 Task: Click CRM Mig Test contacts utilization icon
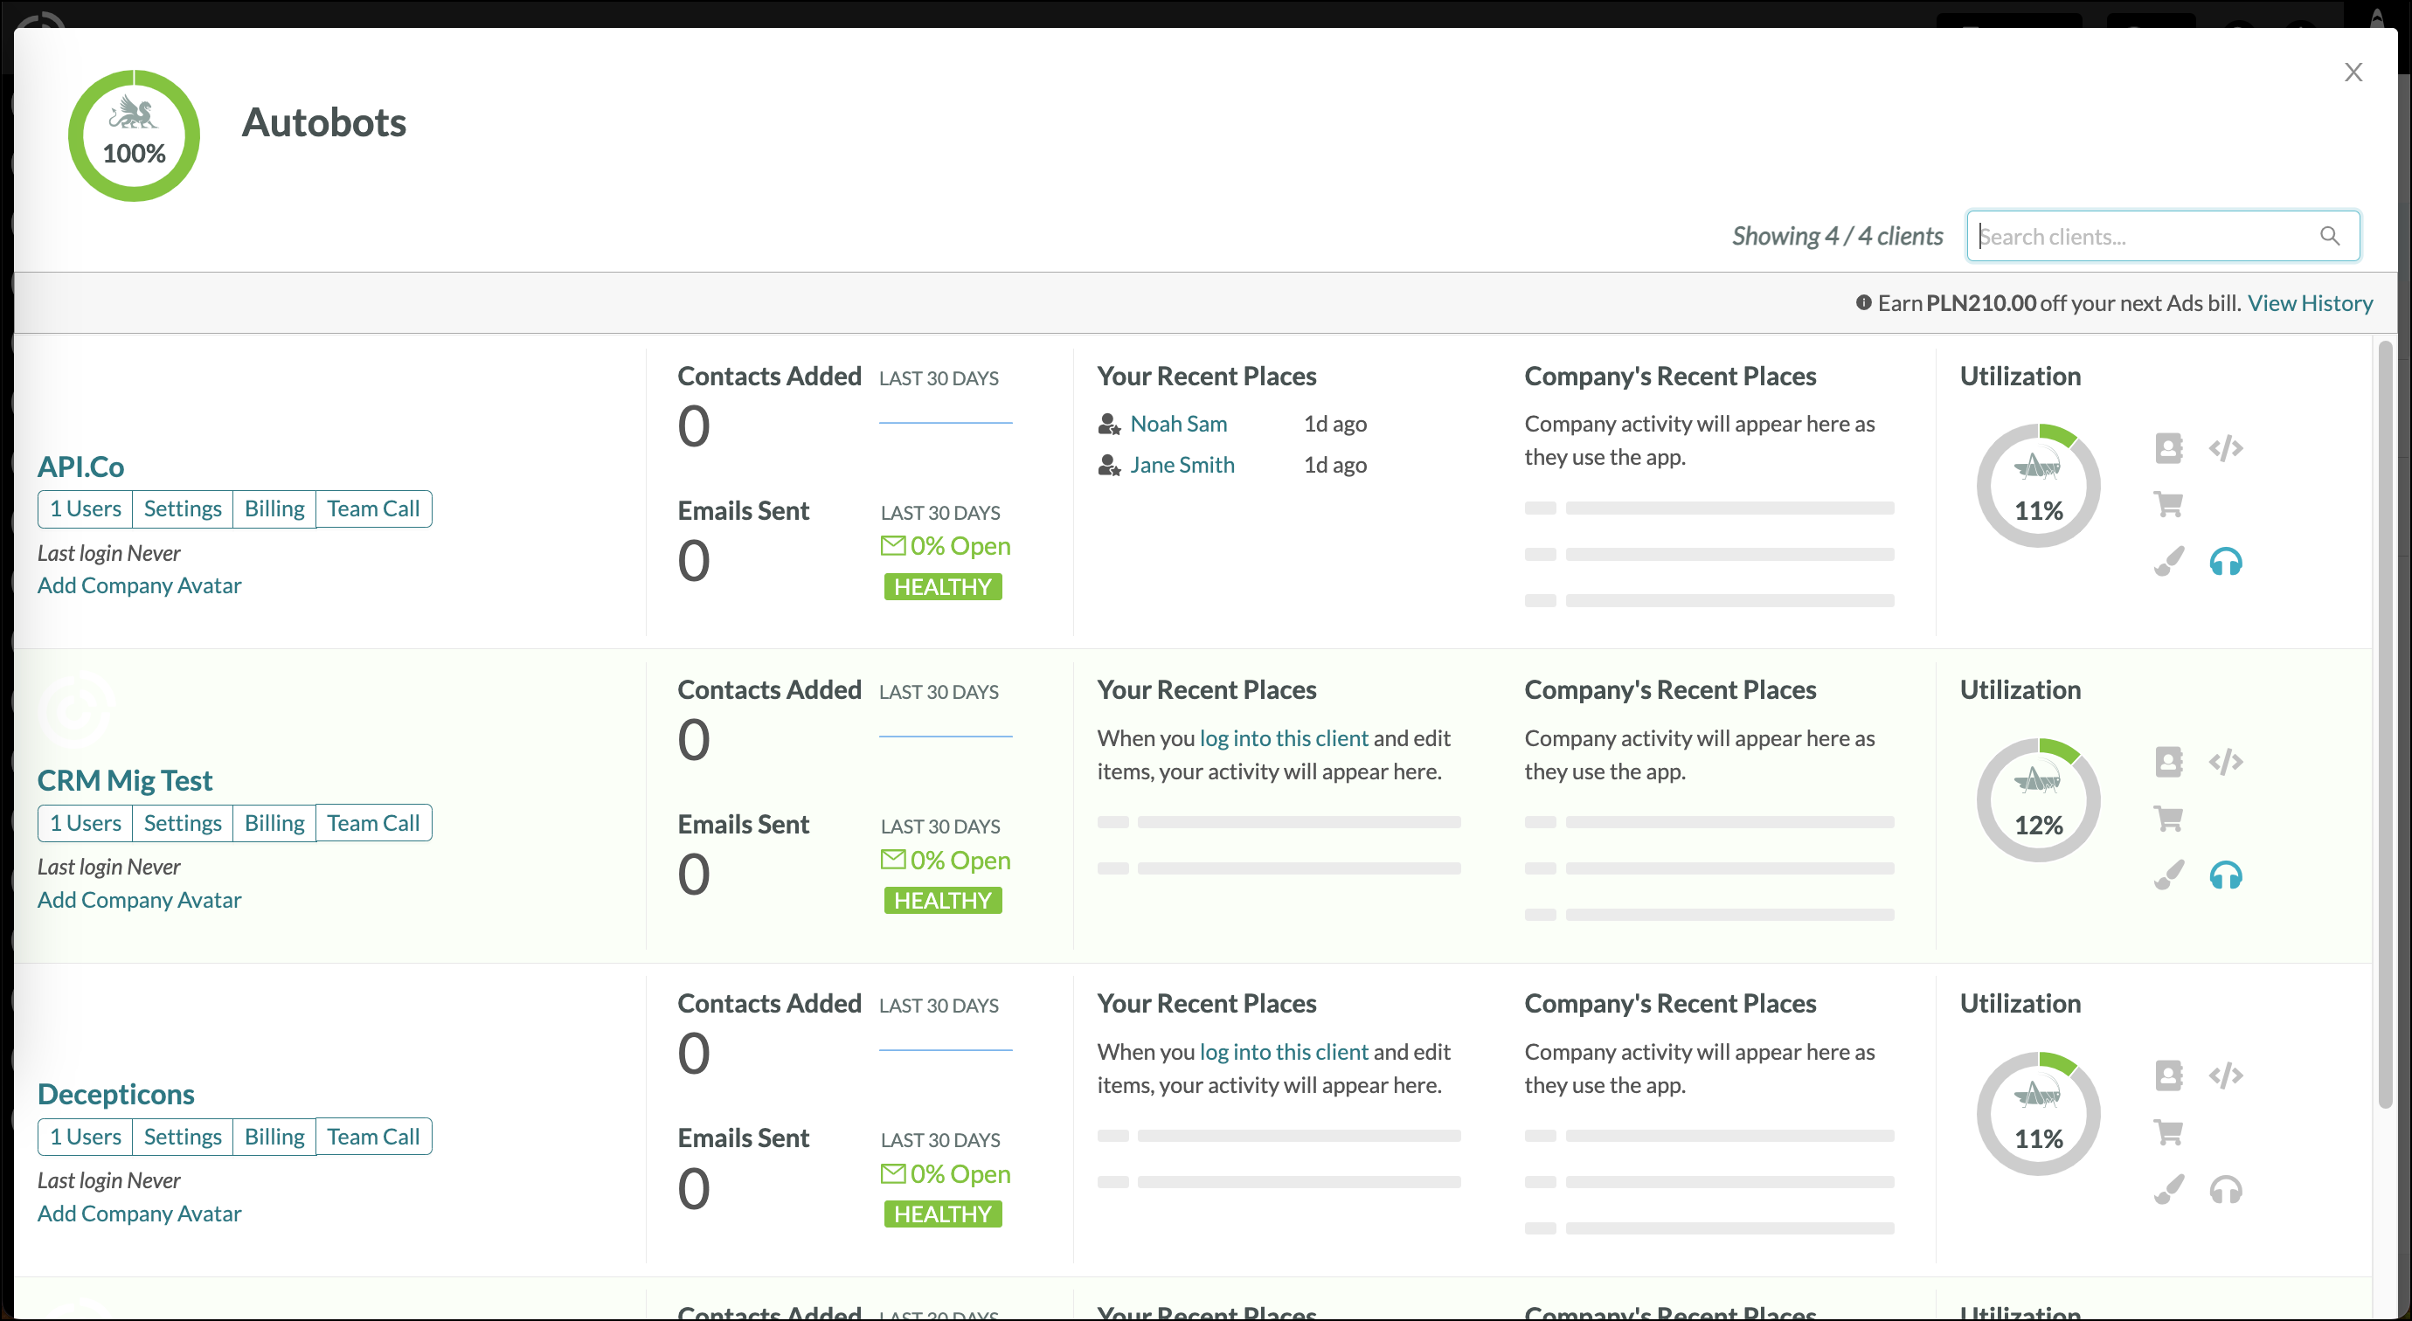2168,762
